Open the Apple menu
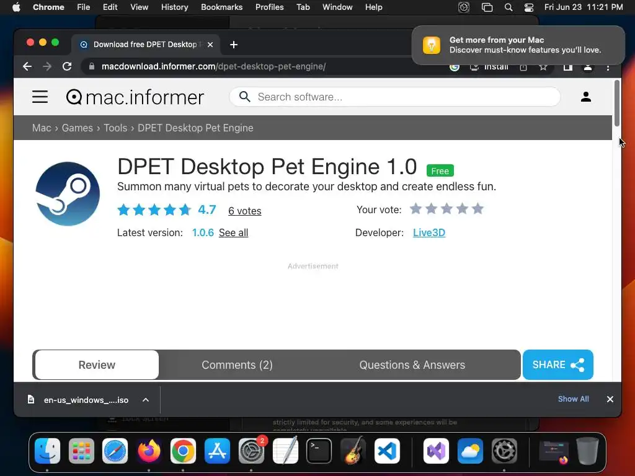635x476 pixels. [x=16, y=7]
